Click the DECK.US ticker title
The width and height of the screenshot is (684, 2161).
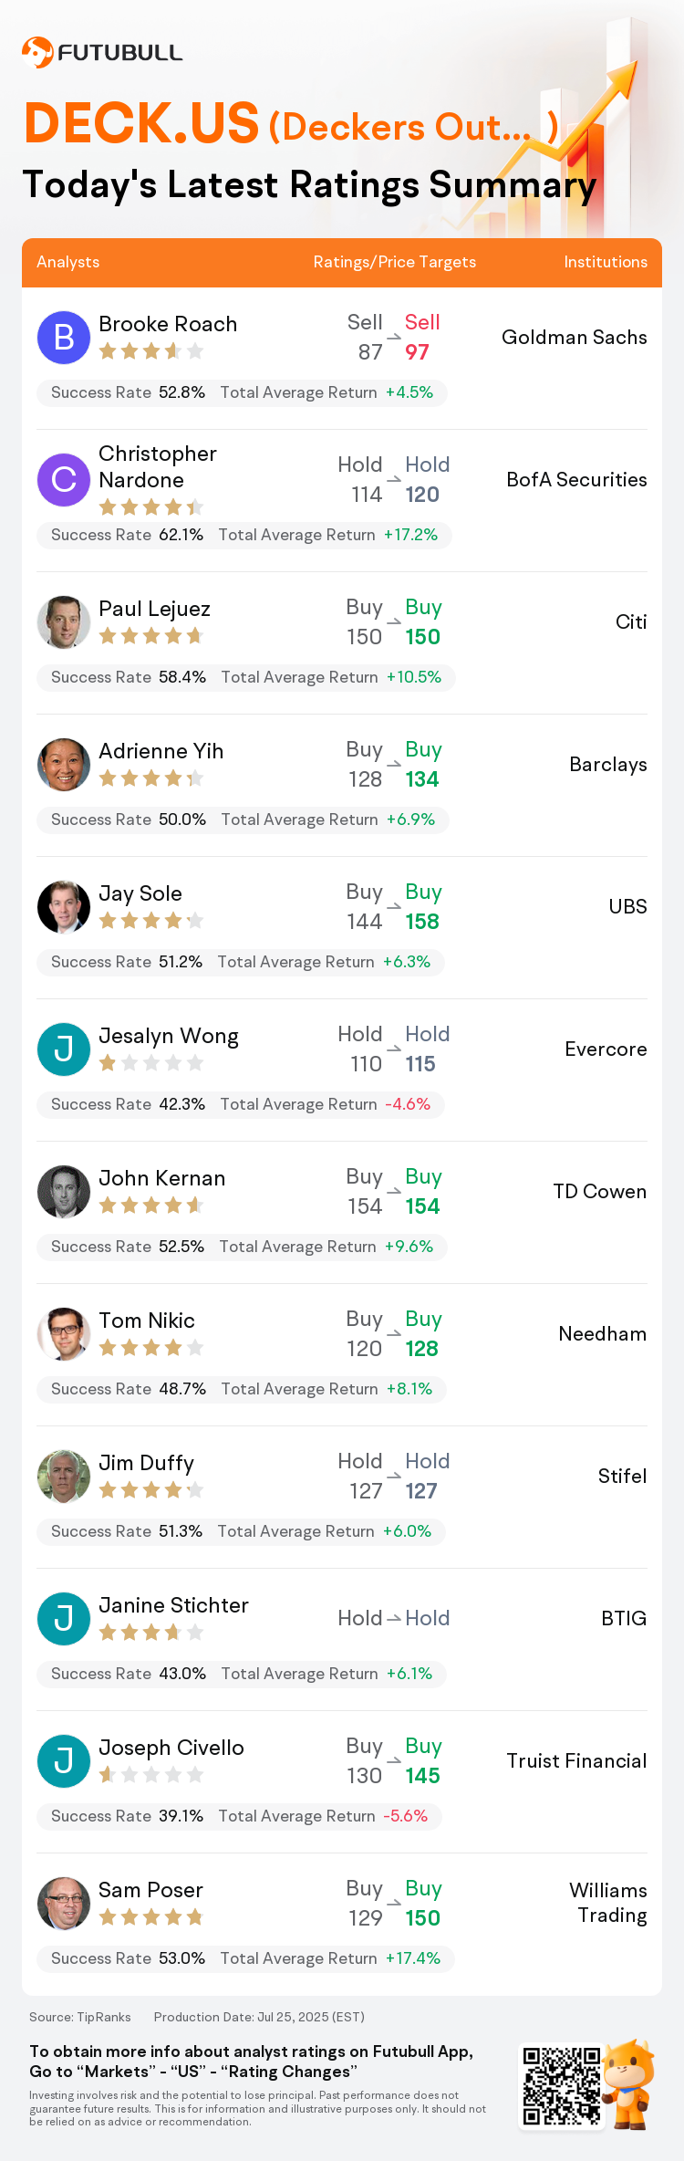click(141, 123)
